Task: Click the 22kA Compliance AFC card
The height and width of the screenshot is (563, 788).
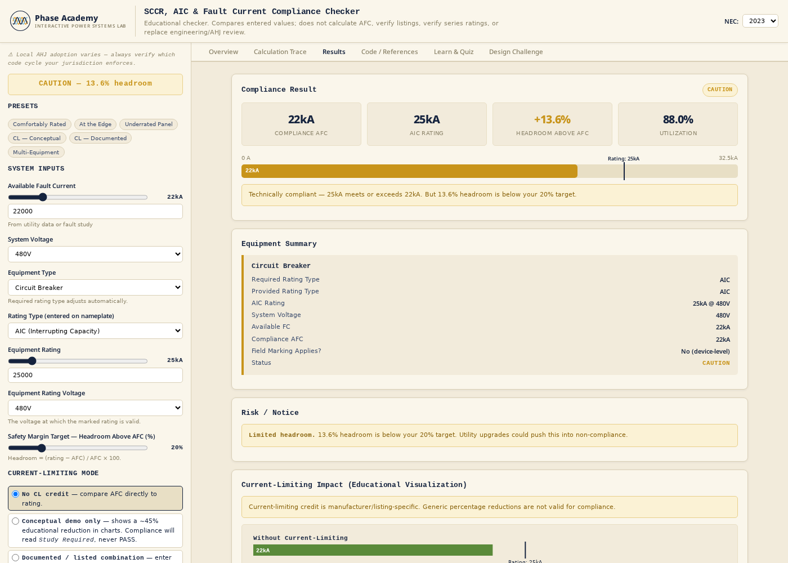Action: 301,124
